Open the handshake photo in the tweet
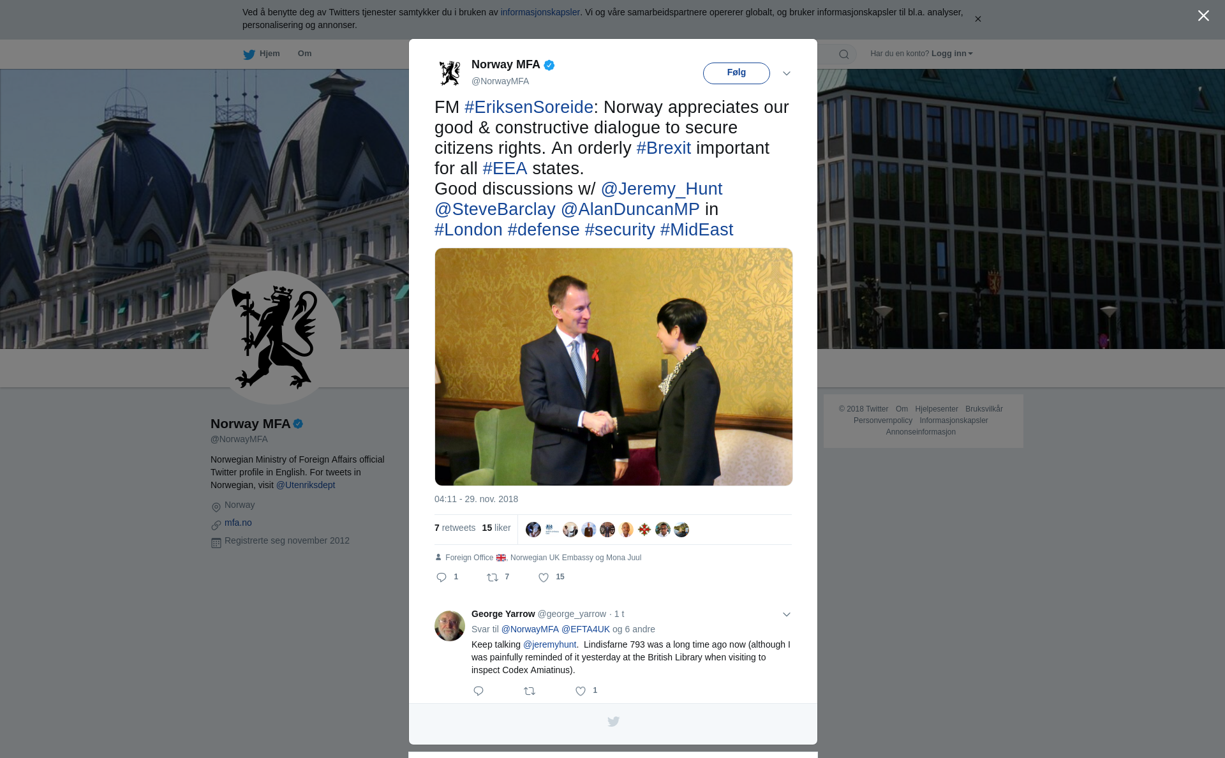1225x758 pixels. click(x=614, y=367)
